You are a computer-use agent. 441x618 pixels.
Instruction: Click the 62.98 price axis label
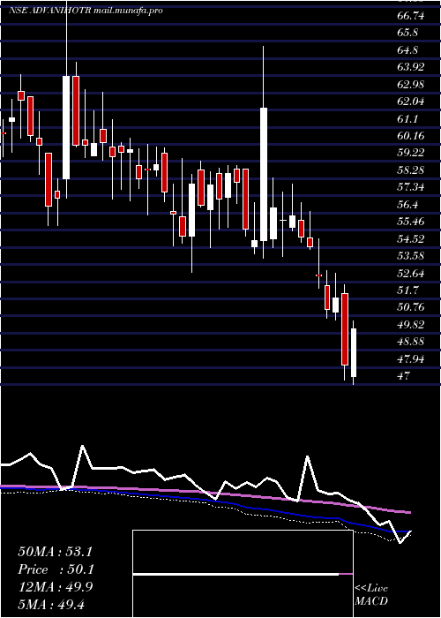point(411,85)
